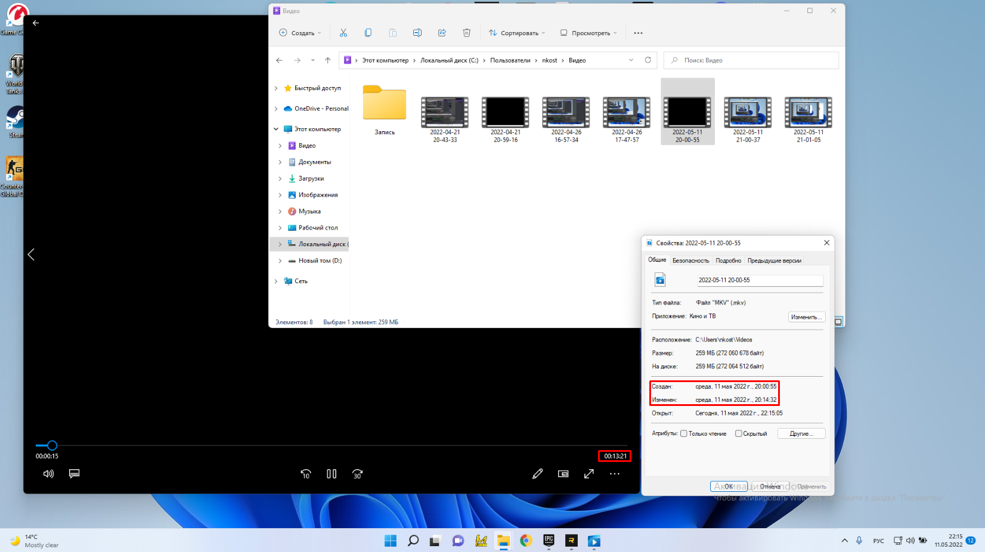Click the Copy icon in Explorer toolbar
This screenshot has height=552, width=985.
[x=368, y=33]
